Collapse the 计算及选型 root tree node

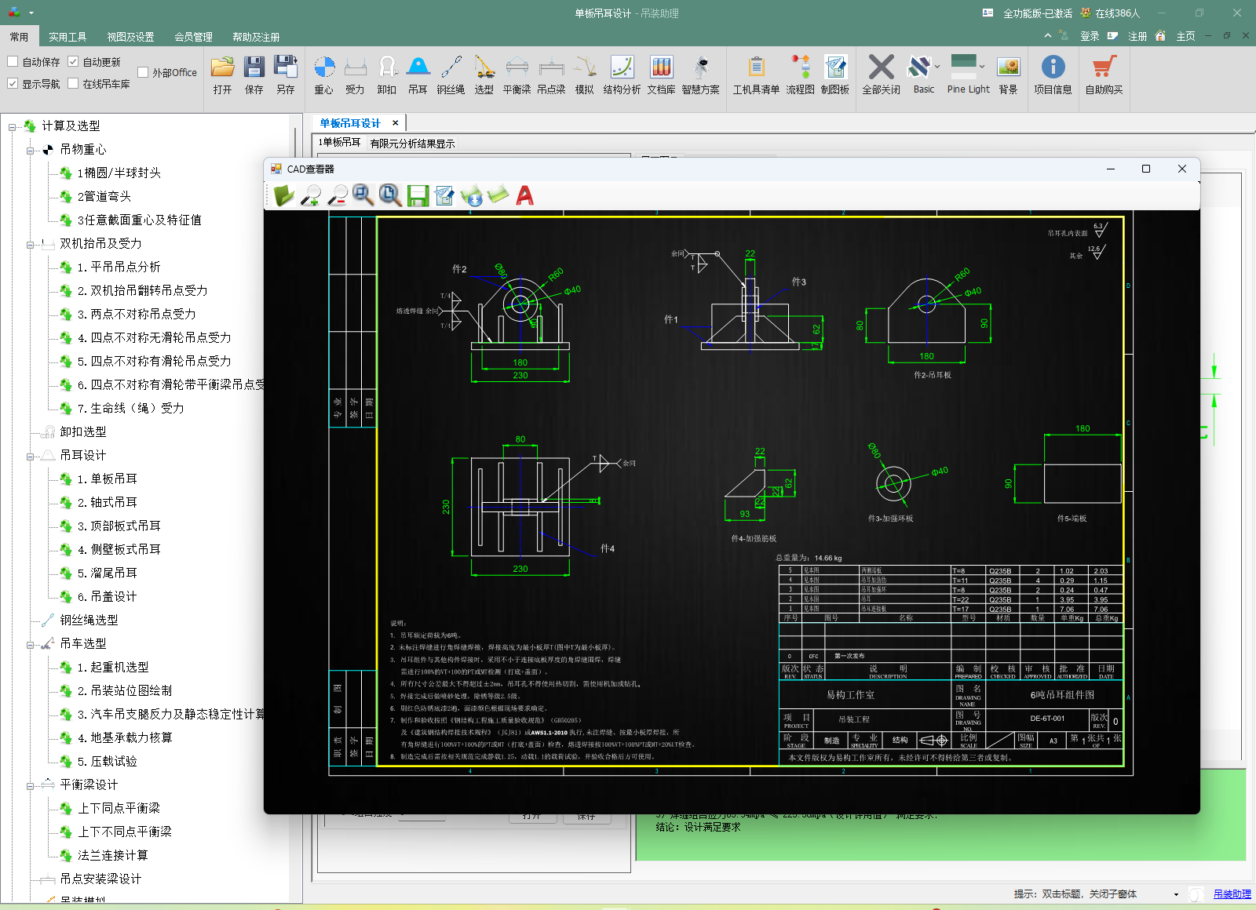click(x=13, y=126)
